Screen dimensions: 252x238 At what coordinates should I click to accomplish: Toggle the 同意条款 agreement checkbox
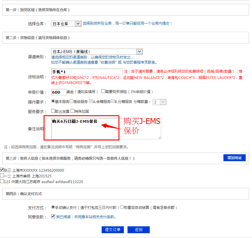click(x=53, y=216)
